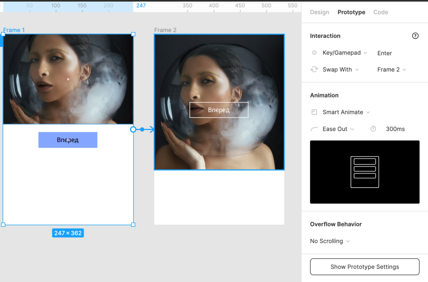Click the Ease Out curve icon
Viewport: 428px width, 282px height.
click(x=314, y=129)
